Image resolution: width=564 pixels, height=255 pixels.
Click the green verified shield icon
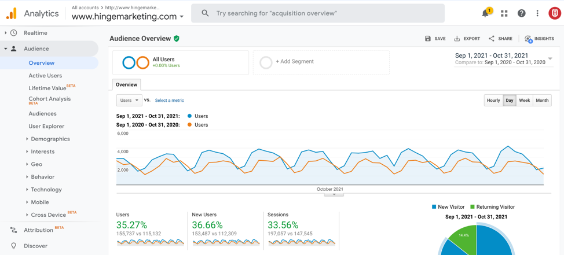point(176,38)
